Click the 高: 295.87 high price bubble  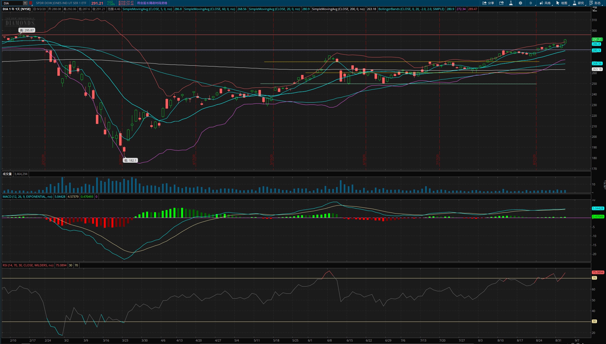click(27, 30)
